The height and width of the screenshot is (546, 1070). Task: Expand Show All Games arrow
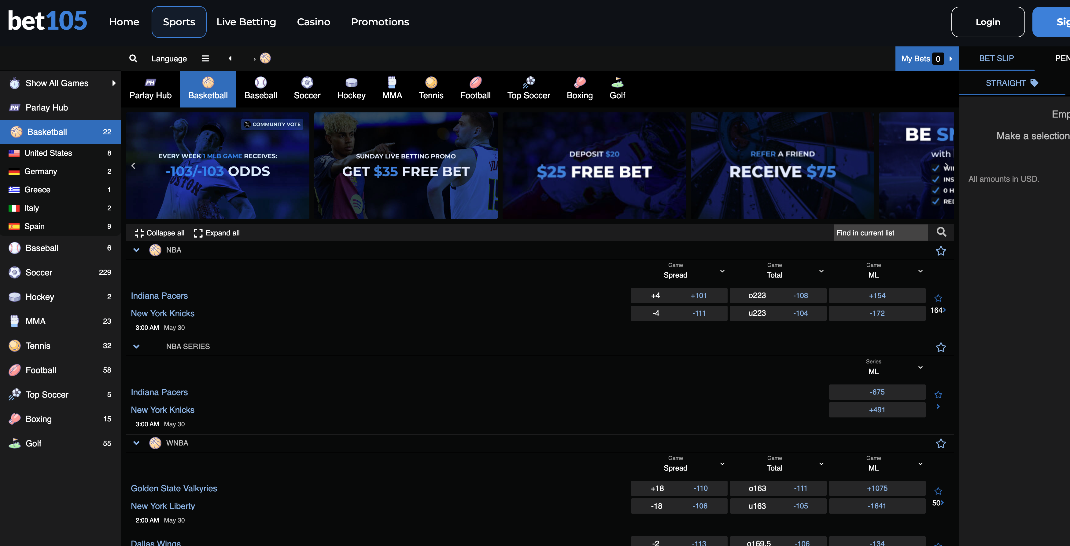[x=114, y=83]
